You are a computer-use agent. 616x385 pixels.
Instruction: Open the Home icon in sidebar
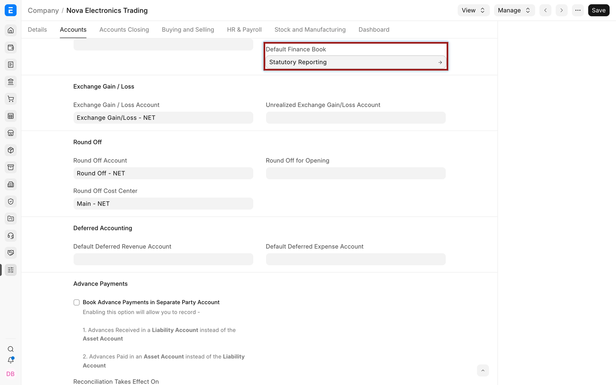pos(11,30)
